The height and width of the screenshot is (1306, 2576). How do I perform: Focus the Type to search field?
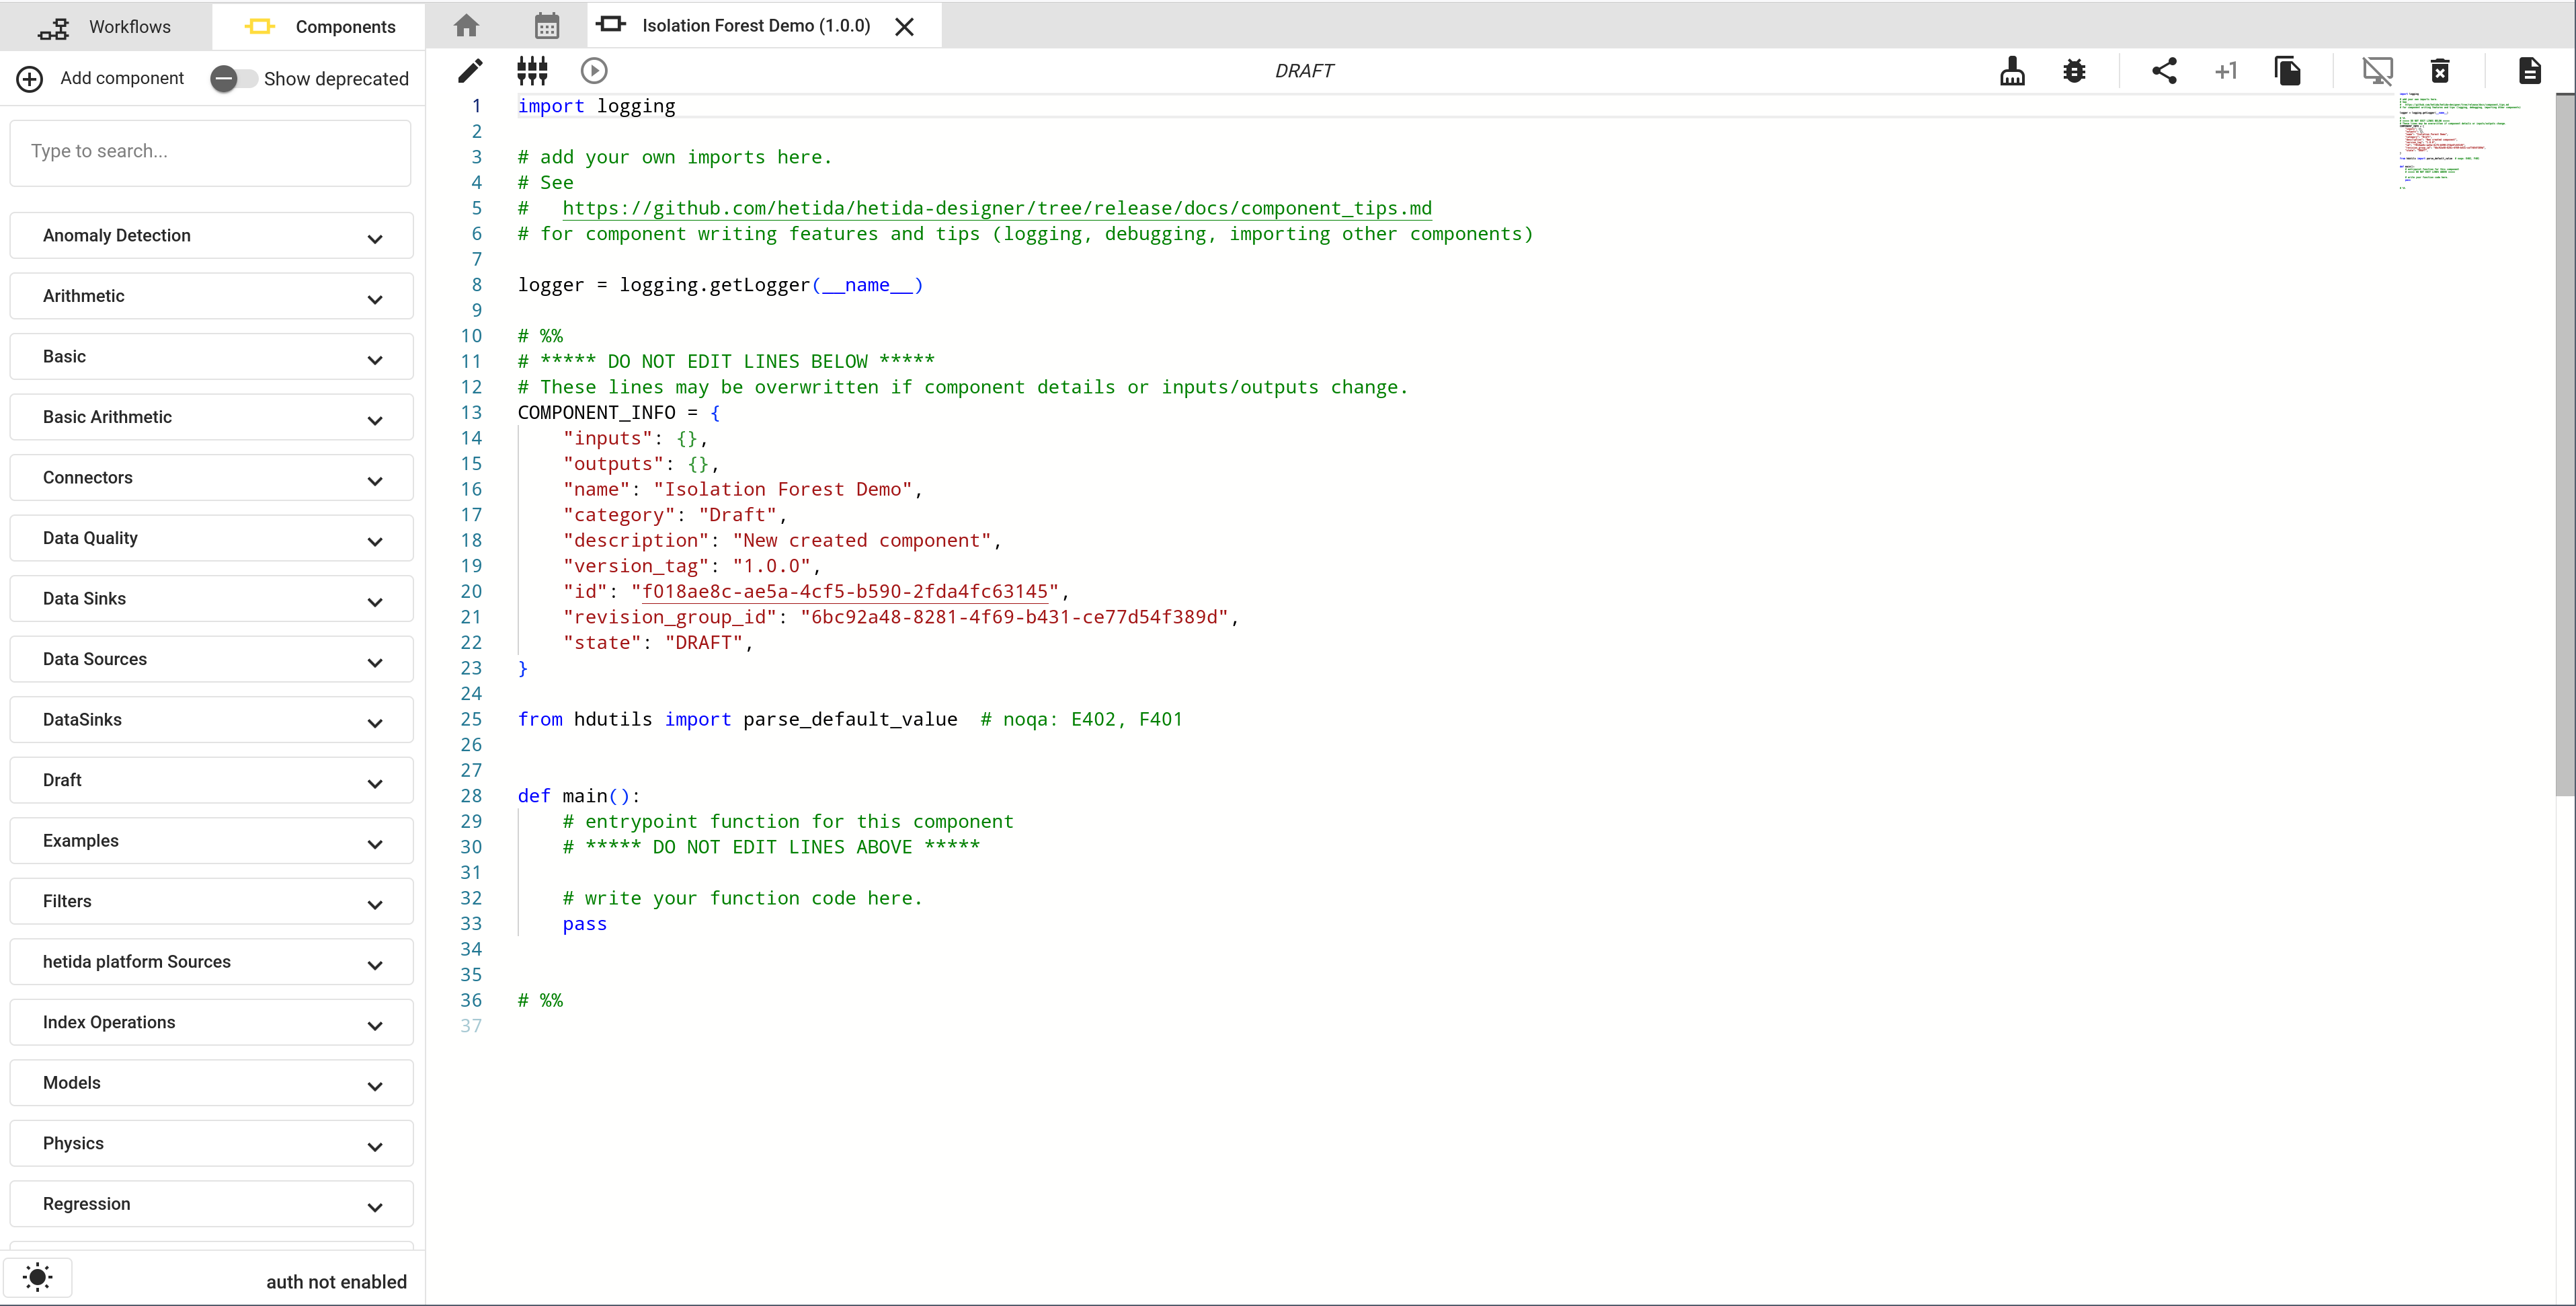point(211,152)
